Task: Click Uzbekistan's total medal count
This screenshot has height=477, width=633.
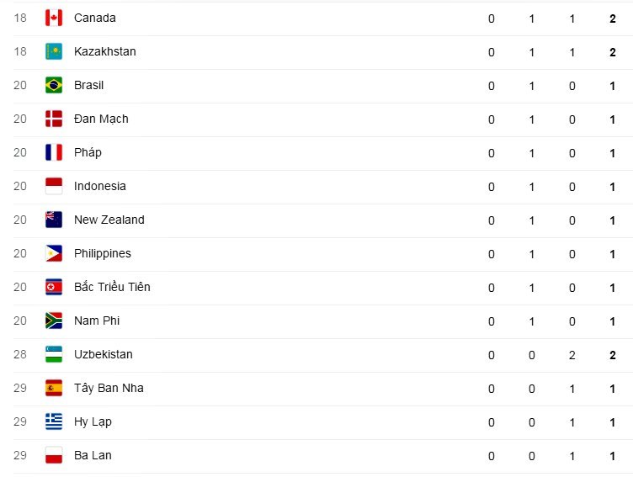Action: click(x=613, y=354)
